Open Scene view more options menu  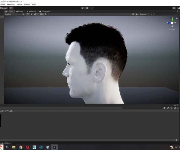point(177,11)
